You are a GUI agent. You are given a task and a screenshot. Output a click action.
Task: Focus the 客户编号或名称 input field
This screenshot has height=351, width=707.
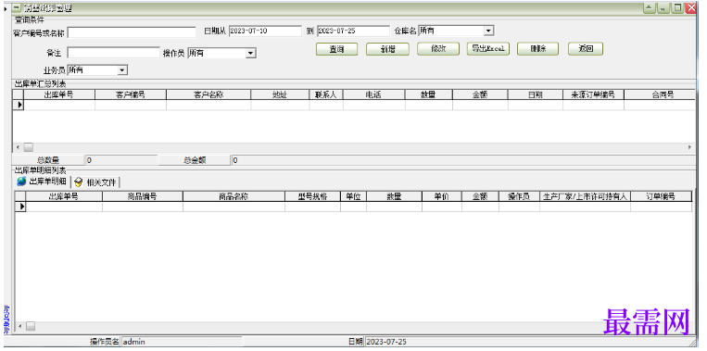132,32
